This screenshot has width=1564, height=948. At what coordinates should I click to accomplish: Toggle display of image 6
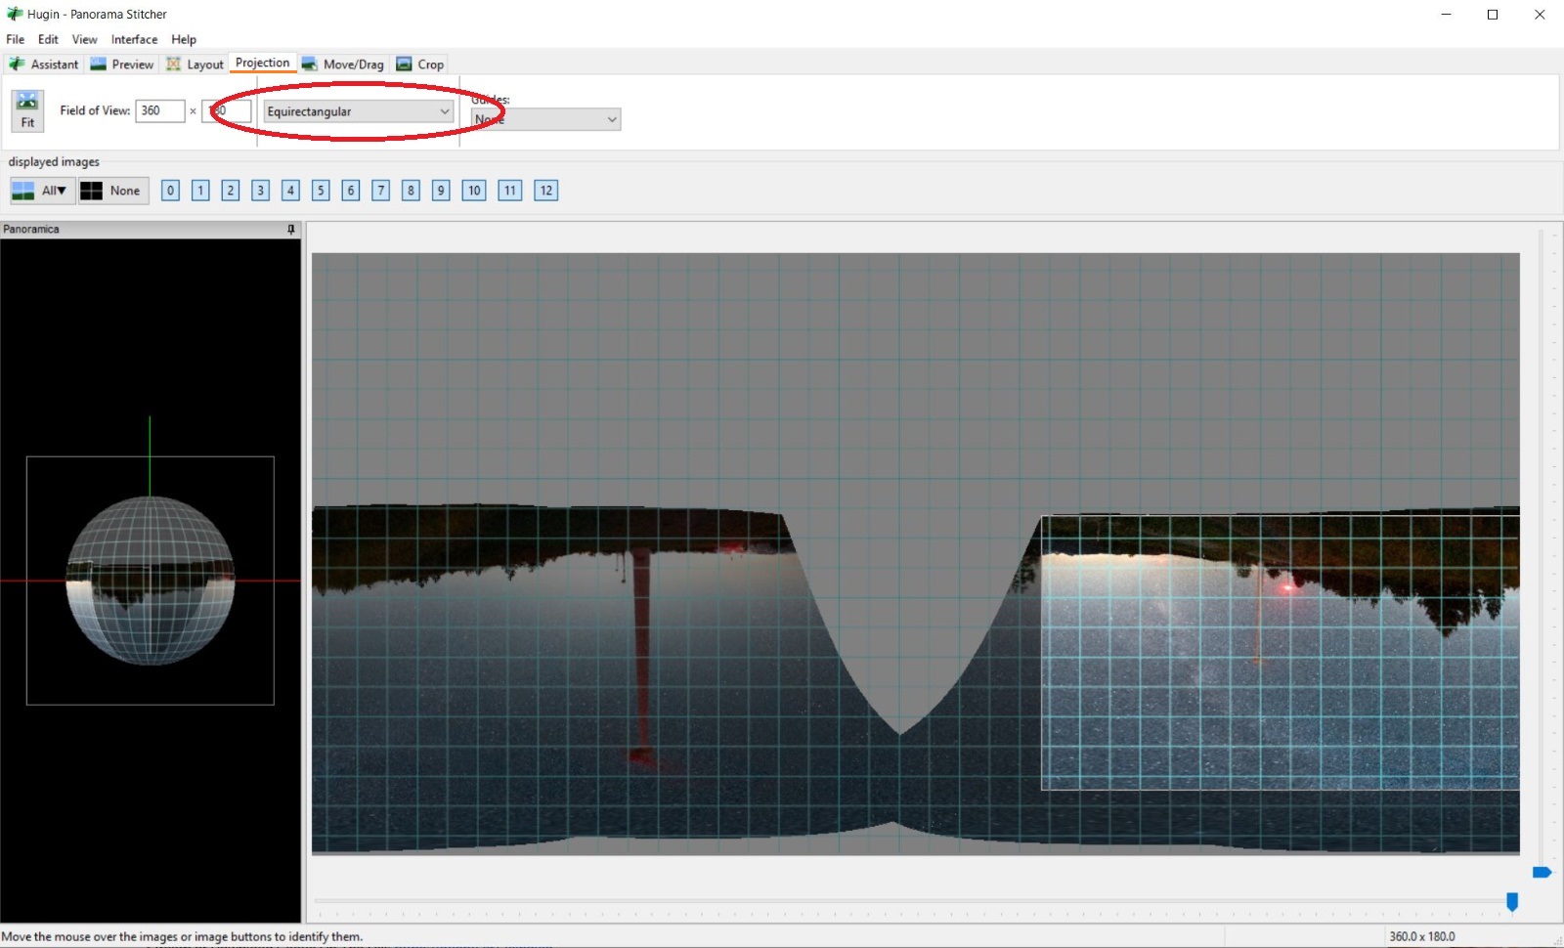351,191
